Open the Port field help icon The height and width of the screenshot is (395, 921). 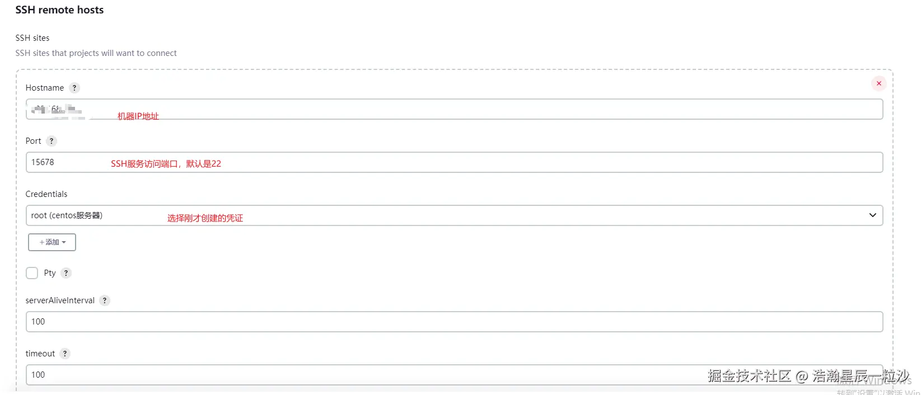pos(52,141)
